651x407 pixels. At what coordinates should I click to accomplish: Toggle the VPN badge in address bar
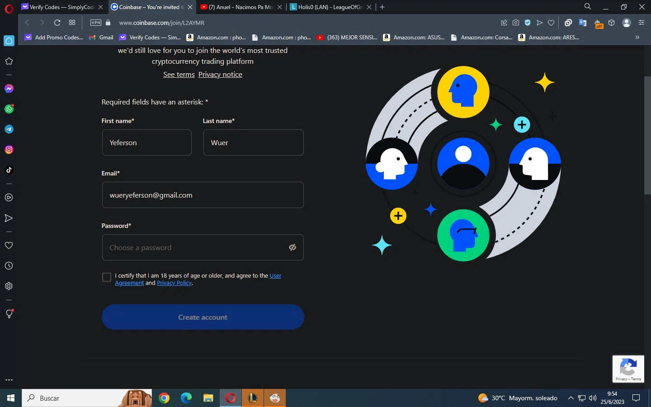(x=96, y=23)
